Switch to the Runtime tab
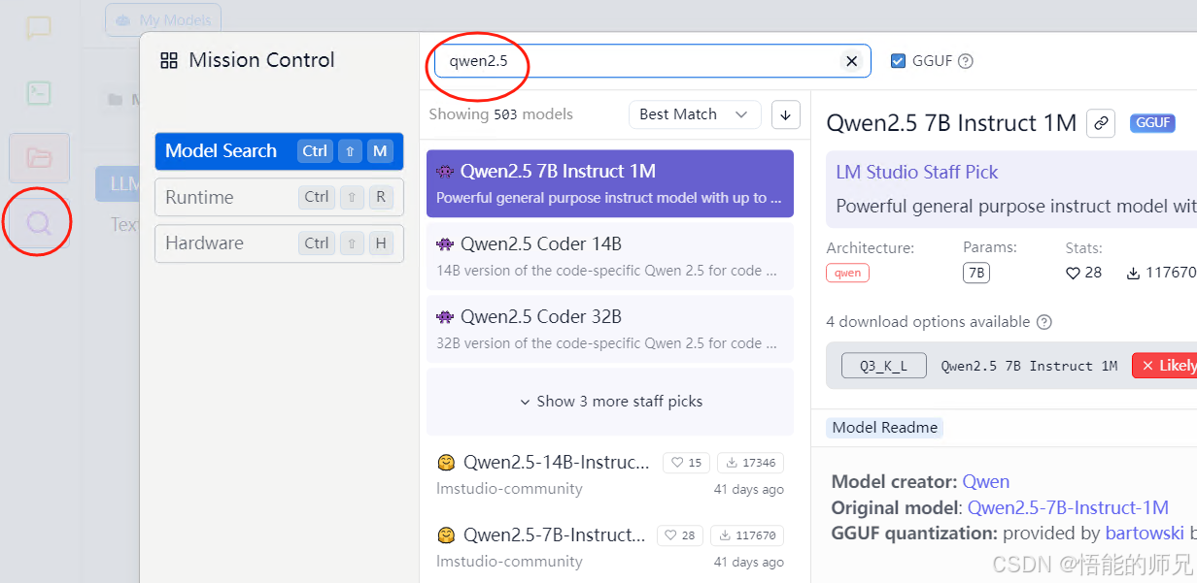 click(x=279, y=197)
